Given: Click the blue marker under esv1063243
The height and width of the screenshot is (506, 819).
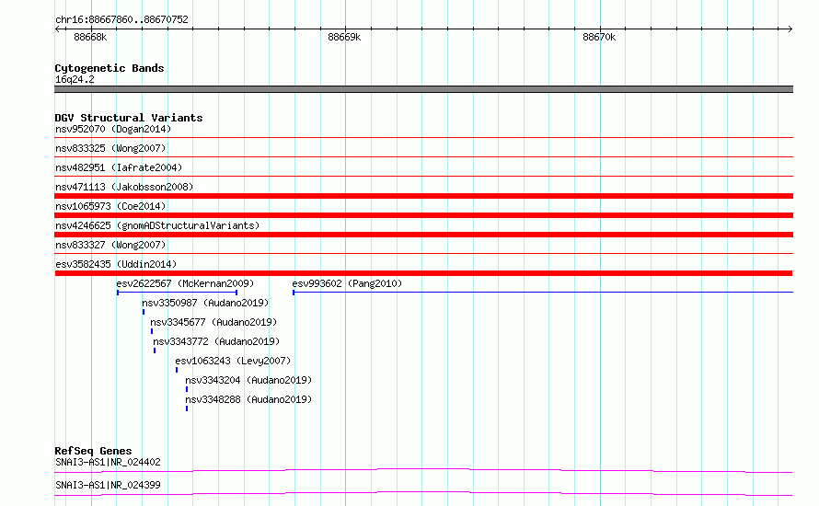Looking at the screenshot, I should [177, 370].
